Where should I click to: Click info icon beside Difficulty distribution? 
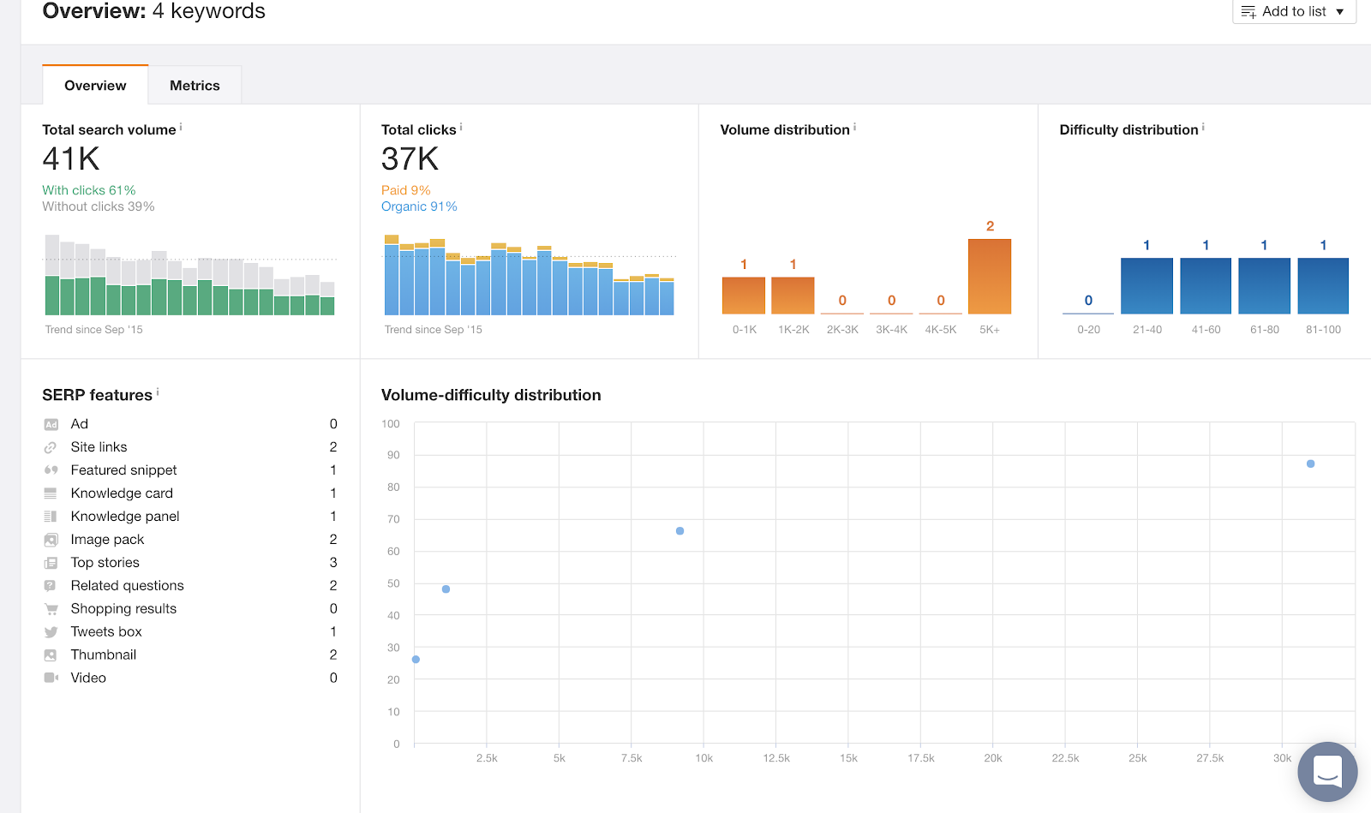pos(1203,127)
